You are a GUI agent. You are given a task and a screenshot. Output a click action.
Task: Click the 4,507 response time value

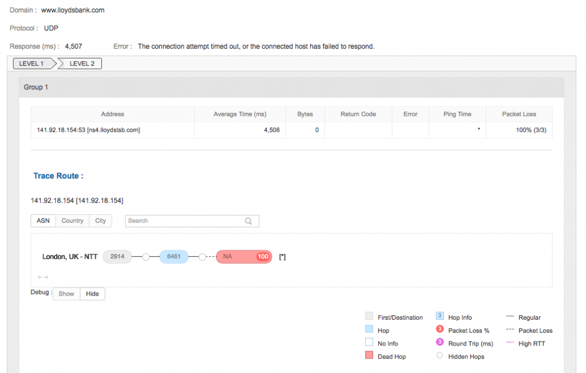point(74,46)
